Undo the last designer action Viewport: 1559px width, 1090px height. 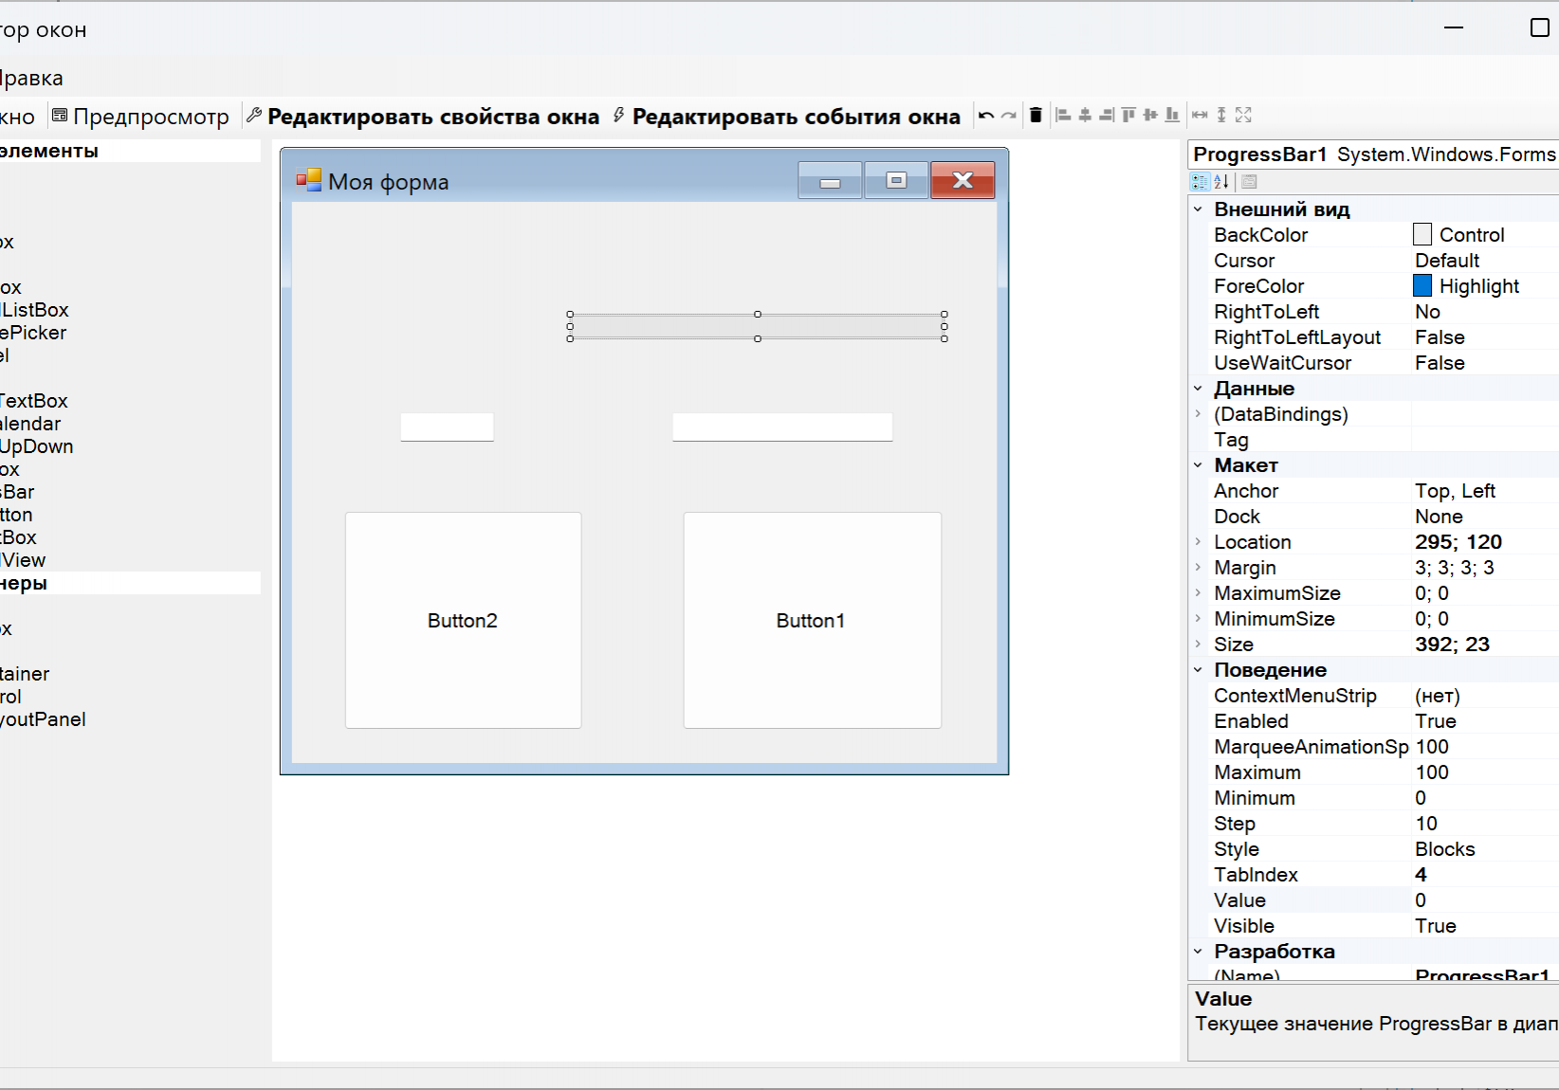coord(986,116)
